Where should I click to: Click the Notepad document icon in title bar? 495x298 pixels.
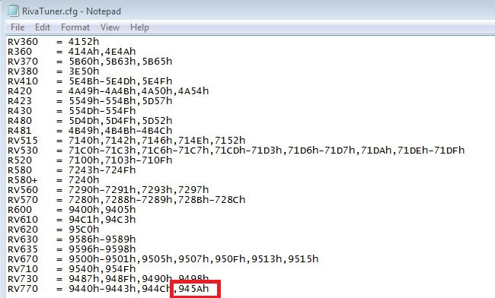pos(13,11)
